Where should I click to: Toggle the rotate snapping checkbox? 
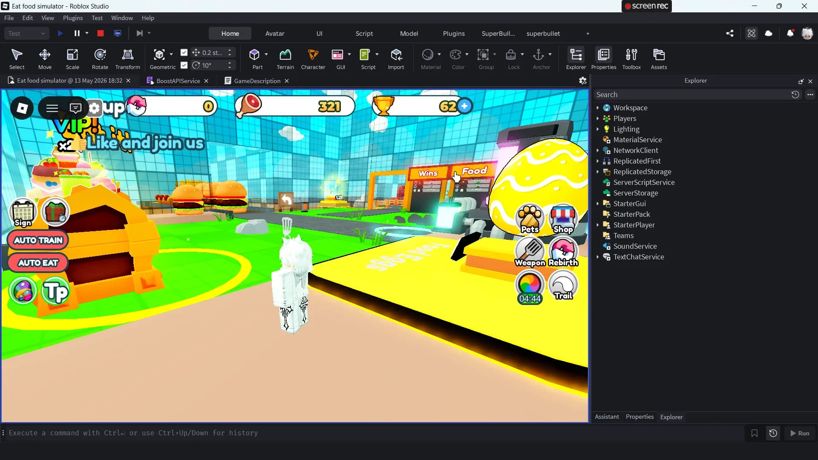pyautogui.click(x=184, y=65)
